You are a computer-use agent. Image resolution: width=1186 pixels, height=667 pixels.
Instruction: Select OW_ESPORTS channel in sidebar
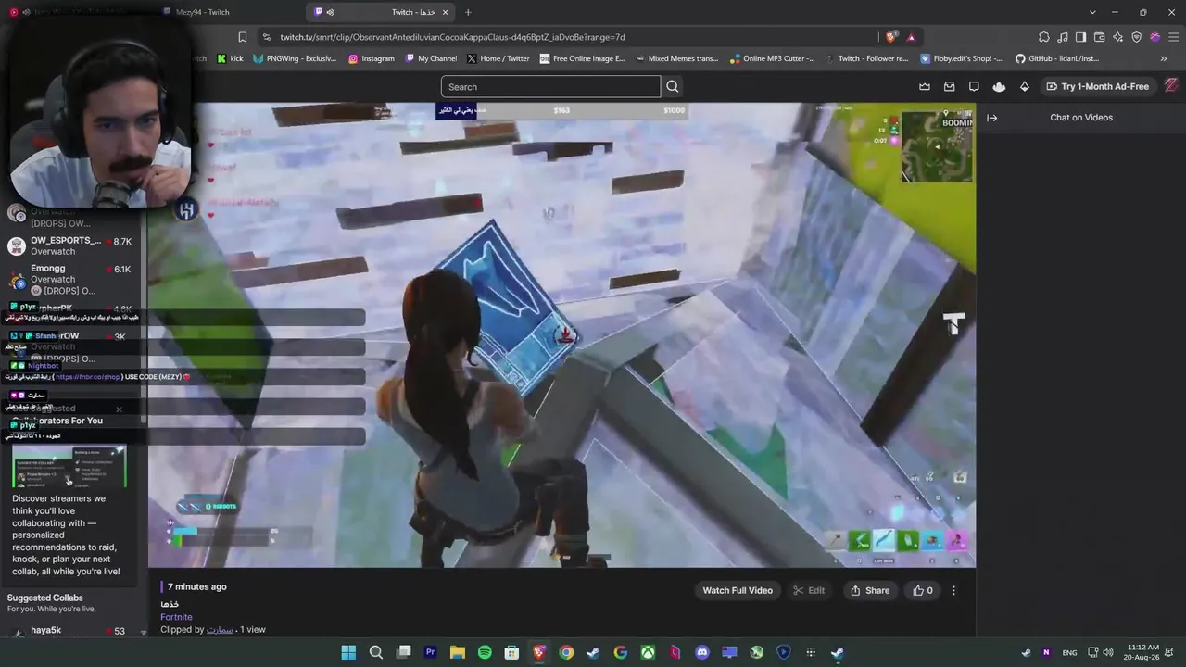(x=70, y=245)
